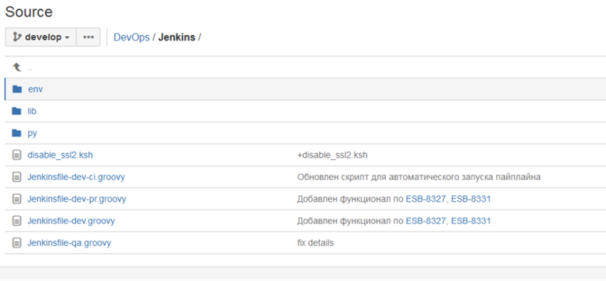Click the Source page heading
Image resolution: width=606 pixels, height=281 pixels.
pyautogui.click(x=28, y=12)
